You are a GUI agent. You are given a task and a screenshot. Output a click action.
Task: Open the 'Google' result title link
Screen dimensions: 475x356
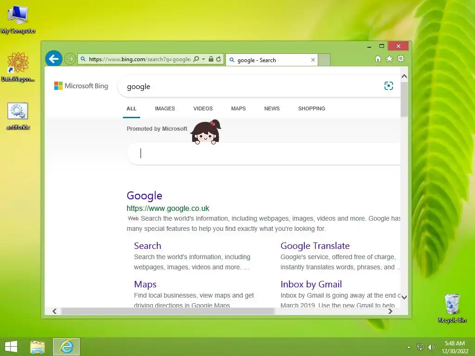point(145,196)
